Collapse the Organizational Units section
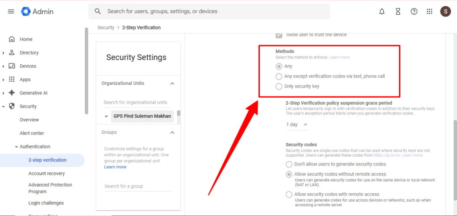Image resolution: width=457 pixels, height=216 pixels. pyautogui.click(x=172, y=83)
